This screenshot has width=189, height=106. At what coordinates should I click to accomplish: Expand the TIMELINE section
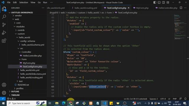pyautogui.click(x=15, y=95)
